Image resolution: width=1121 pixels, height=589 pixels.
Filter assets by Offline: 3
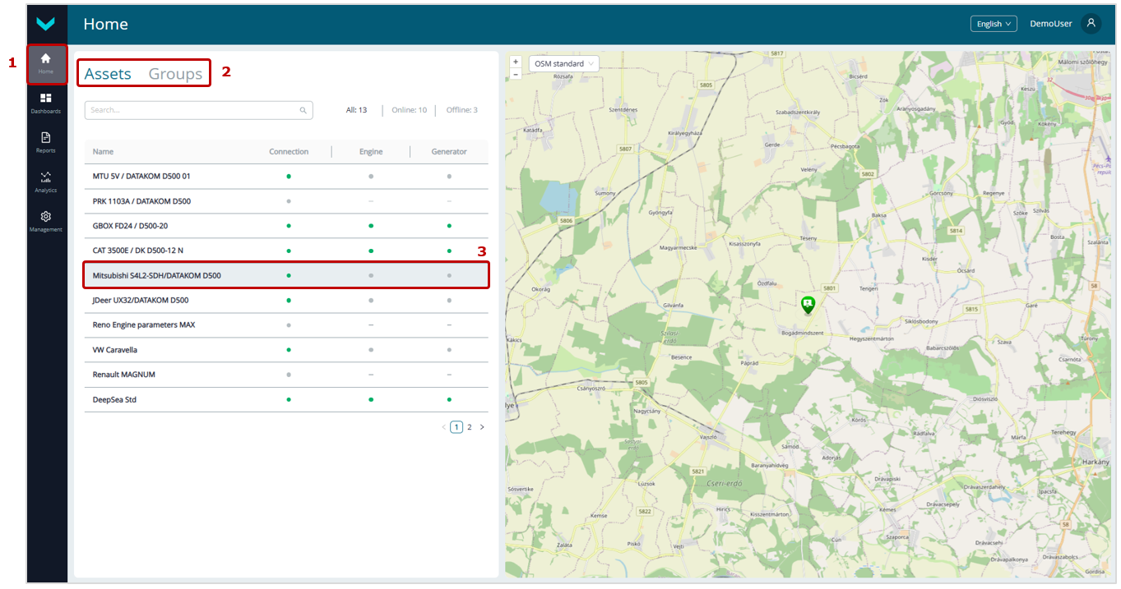pos(461,110)
